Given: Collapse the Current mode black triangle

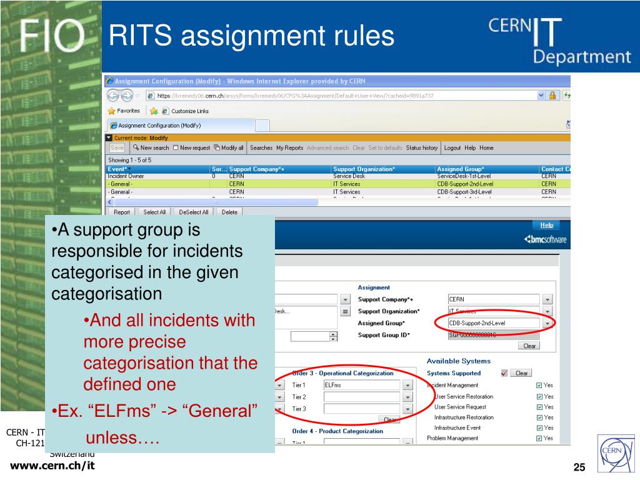Looking at the screenshot, I should (x=109, y=138).
